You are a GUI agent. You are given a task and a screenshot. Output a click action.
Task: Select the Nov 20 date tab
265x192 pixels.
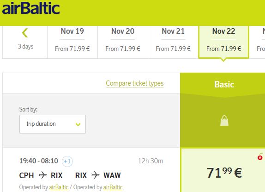[123, 42]
